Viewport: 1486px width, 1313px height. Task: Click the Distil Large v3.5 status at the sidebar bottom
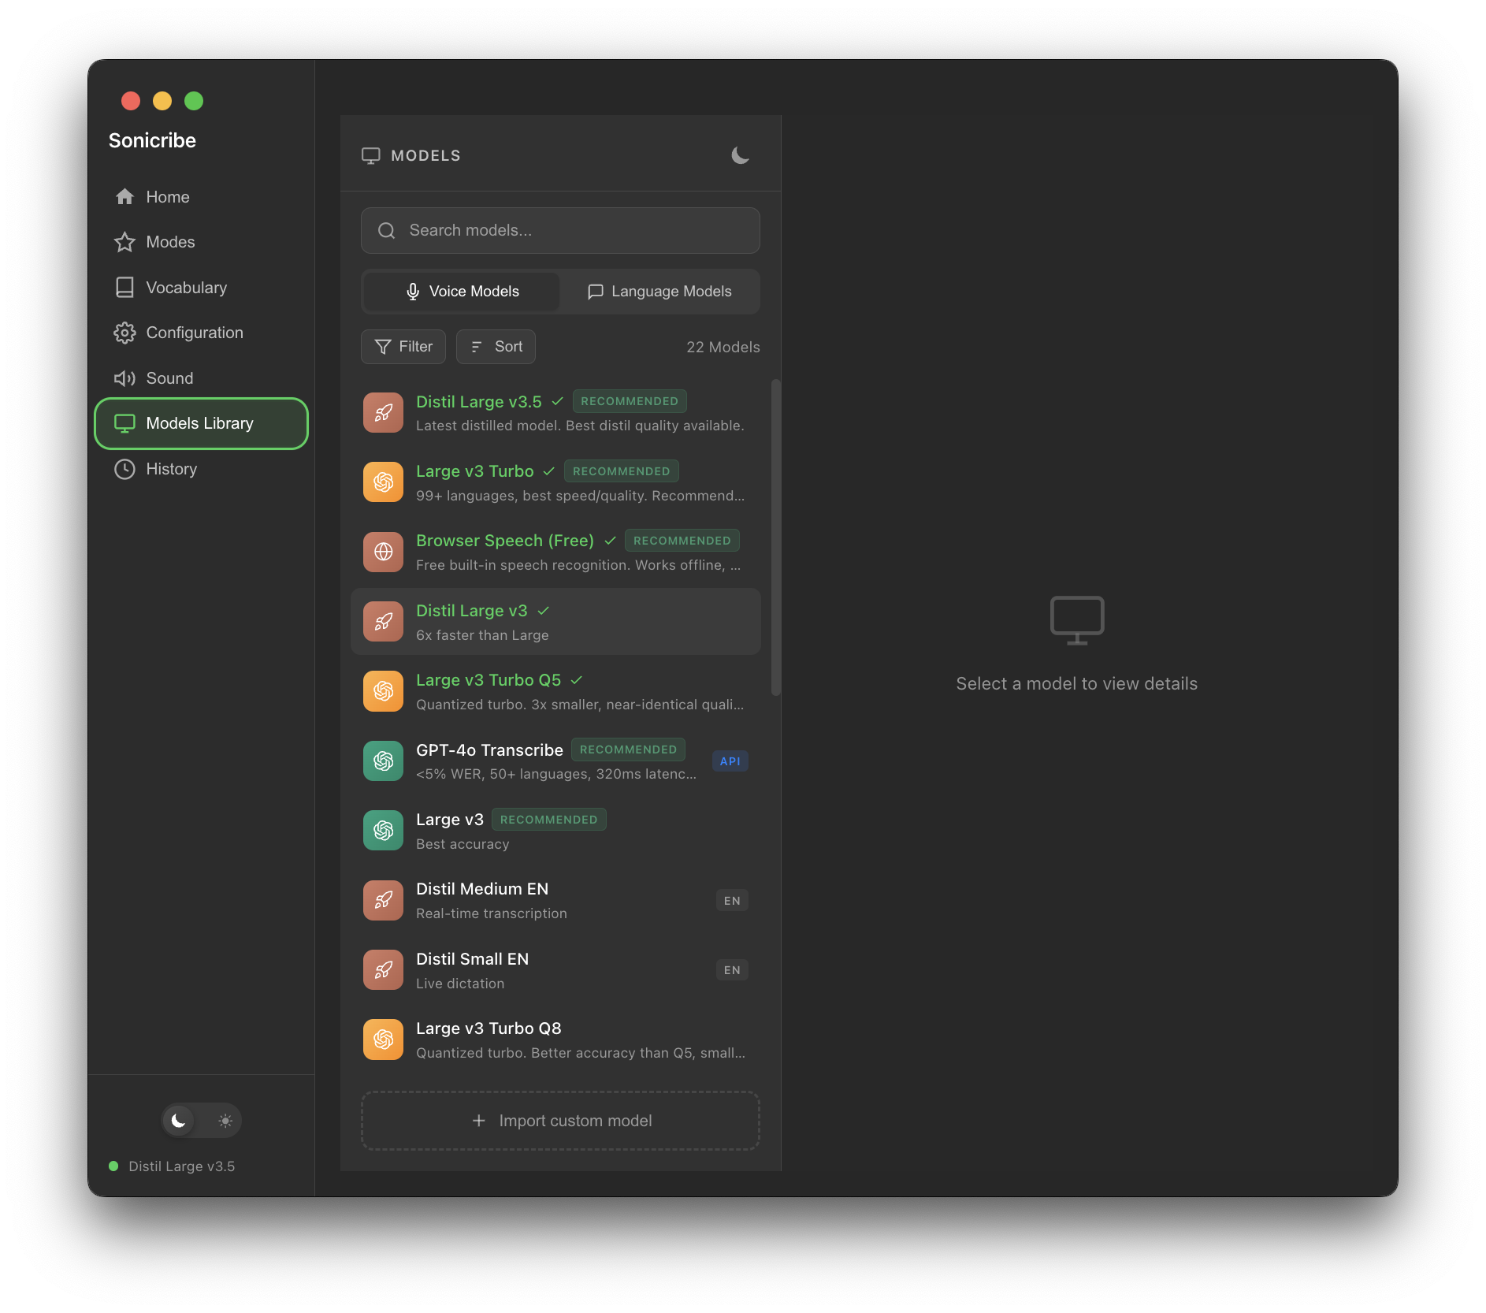click(182, 1166)
